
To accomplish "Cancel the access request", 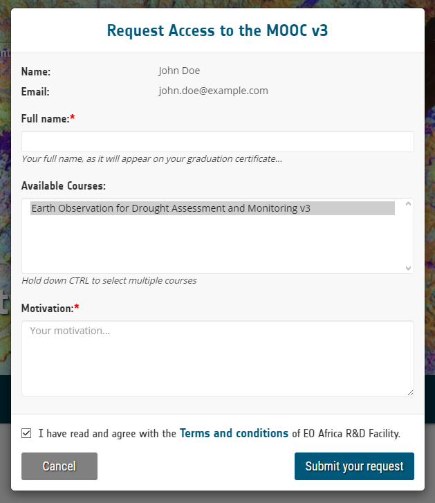I will [59, 466].
